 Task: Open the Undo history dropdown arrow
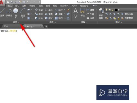coord(31,2)
